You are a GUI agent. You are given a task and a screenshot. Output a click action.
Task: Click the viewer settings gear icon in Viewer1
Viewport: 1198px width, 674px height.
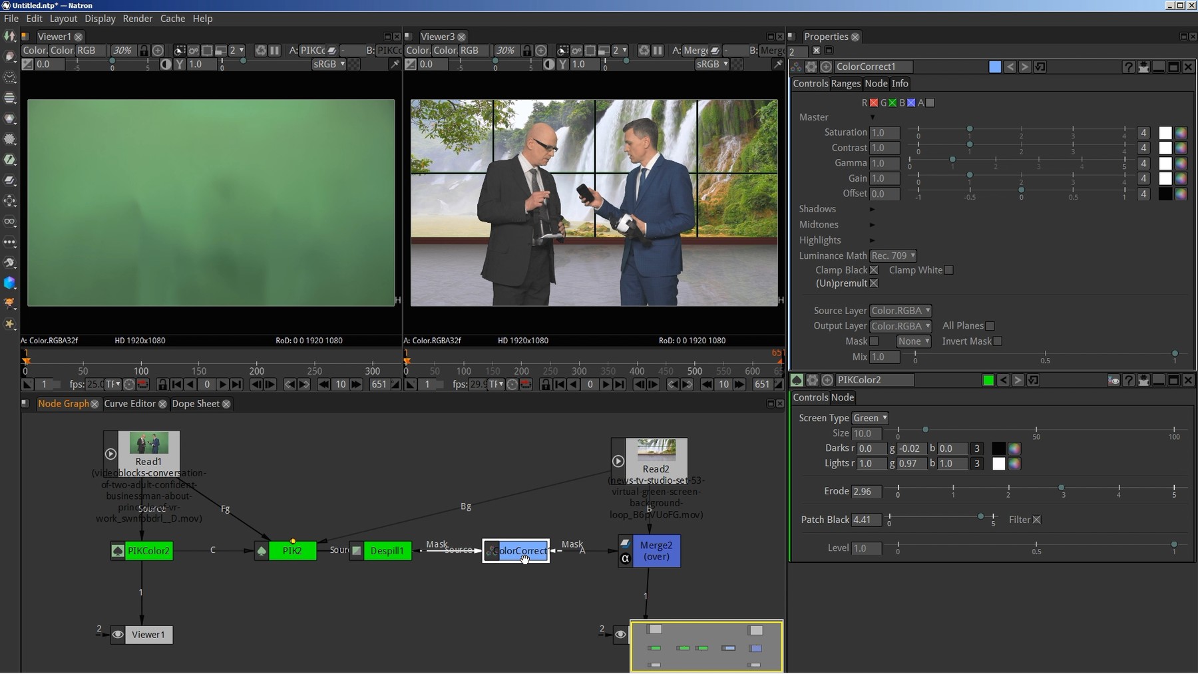click(193, 51)
